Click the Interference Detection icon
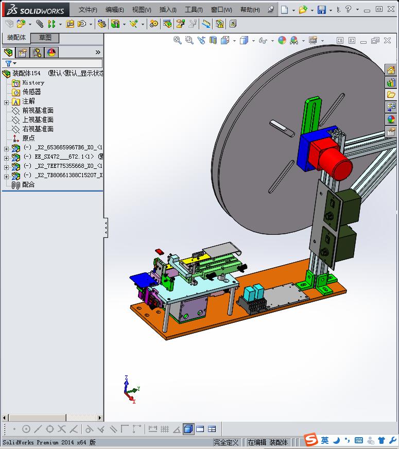The height and width of the screenshot is (449, 399). (220, 24)
